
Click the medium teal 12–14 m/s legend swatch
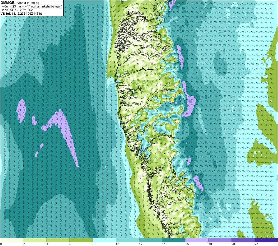coord(150,240)
